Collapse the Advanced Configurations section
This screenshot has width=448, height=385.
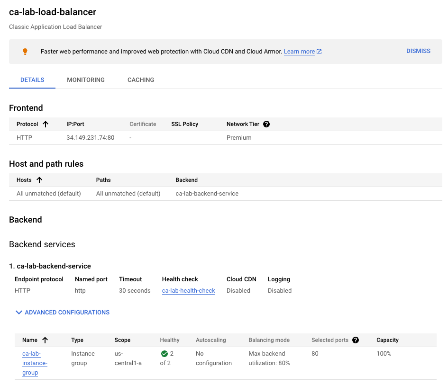point(63,313)
